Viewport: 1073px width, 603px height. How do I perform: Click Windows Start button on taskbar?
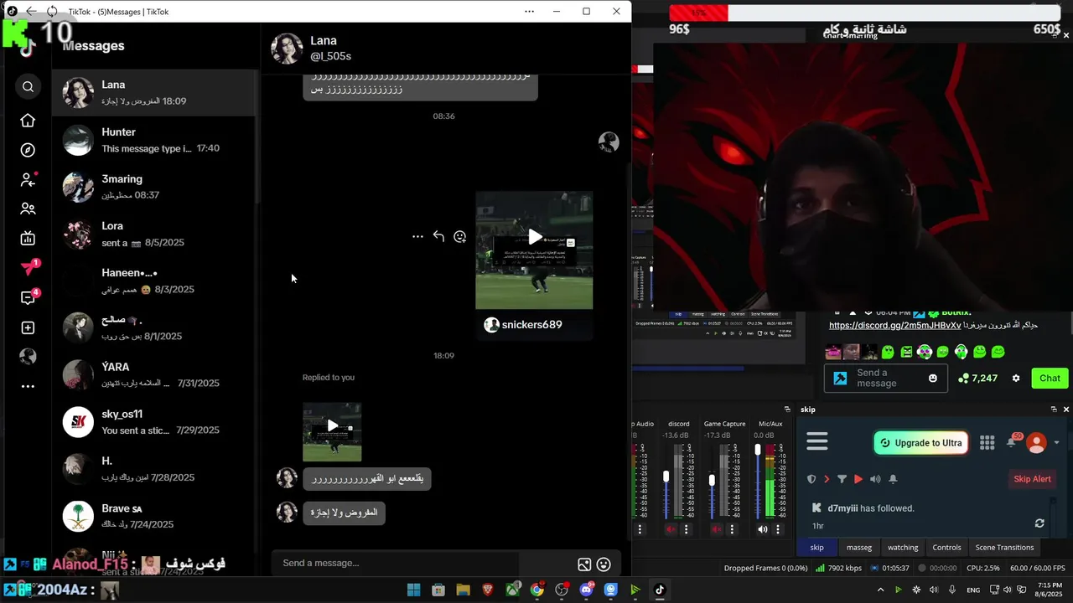pos(414,590)
